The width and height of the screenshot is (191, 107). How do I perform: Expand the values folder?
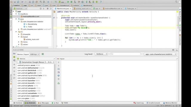(x=19, y=45)
